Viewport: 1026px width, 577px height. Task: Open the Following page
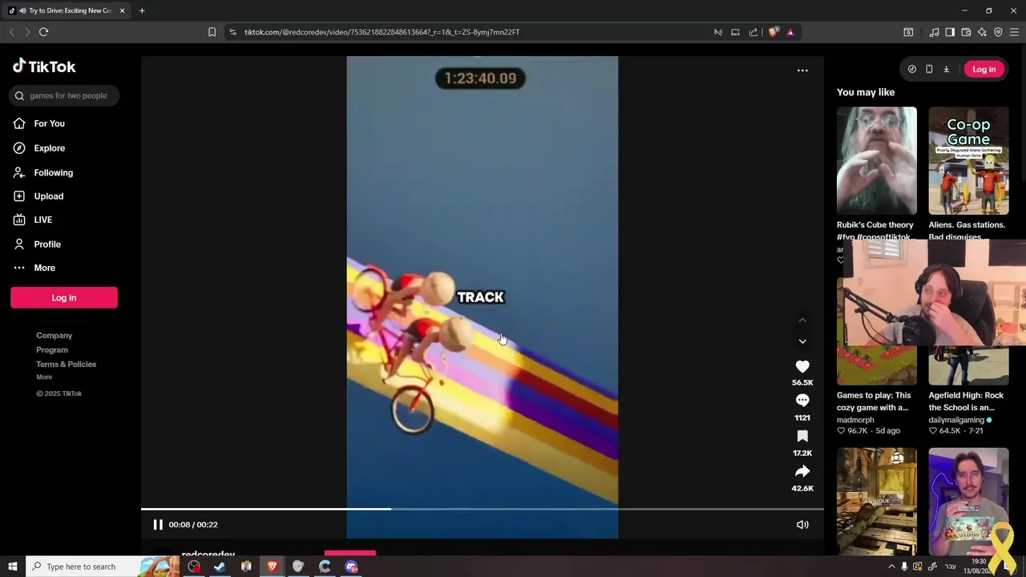click(53, 172)
